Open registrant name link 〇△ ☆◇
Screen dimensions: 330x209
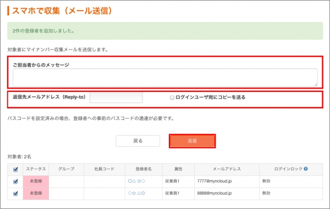click(136, 181)
